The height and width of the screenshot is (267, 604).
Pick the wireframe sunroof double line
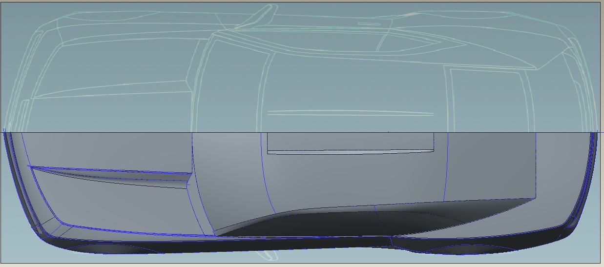pyautogui.click(x=350, y=113)
